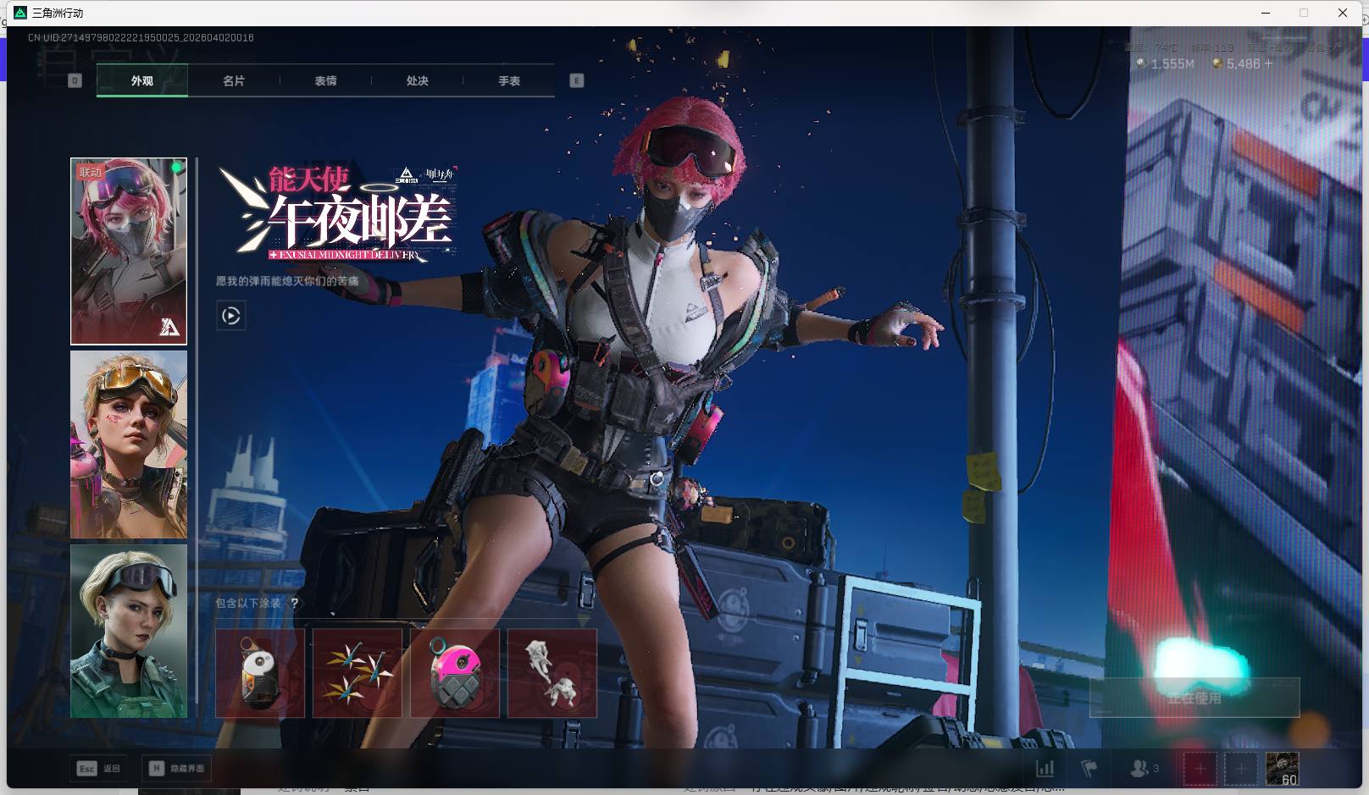Select the throwing darts skin item
Image resolution: width=1369 pixels, height=795 pixels.
(x=357, y=673)
